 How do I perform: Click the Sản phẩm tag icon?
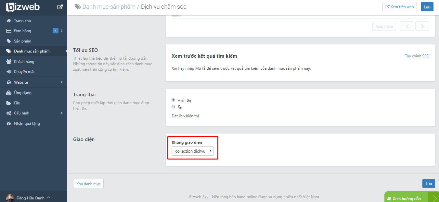9,41
